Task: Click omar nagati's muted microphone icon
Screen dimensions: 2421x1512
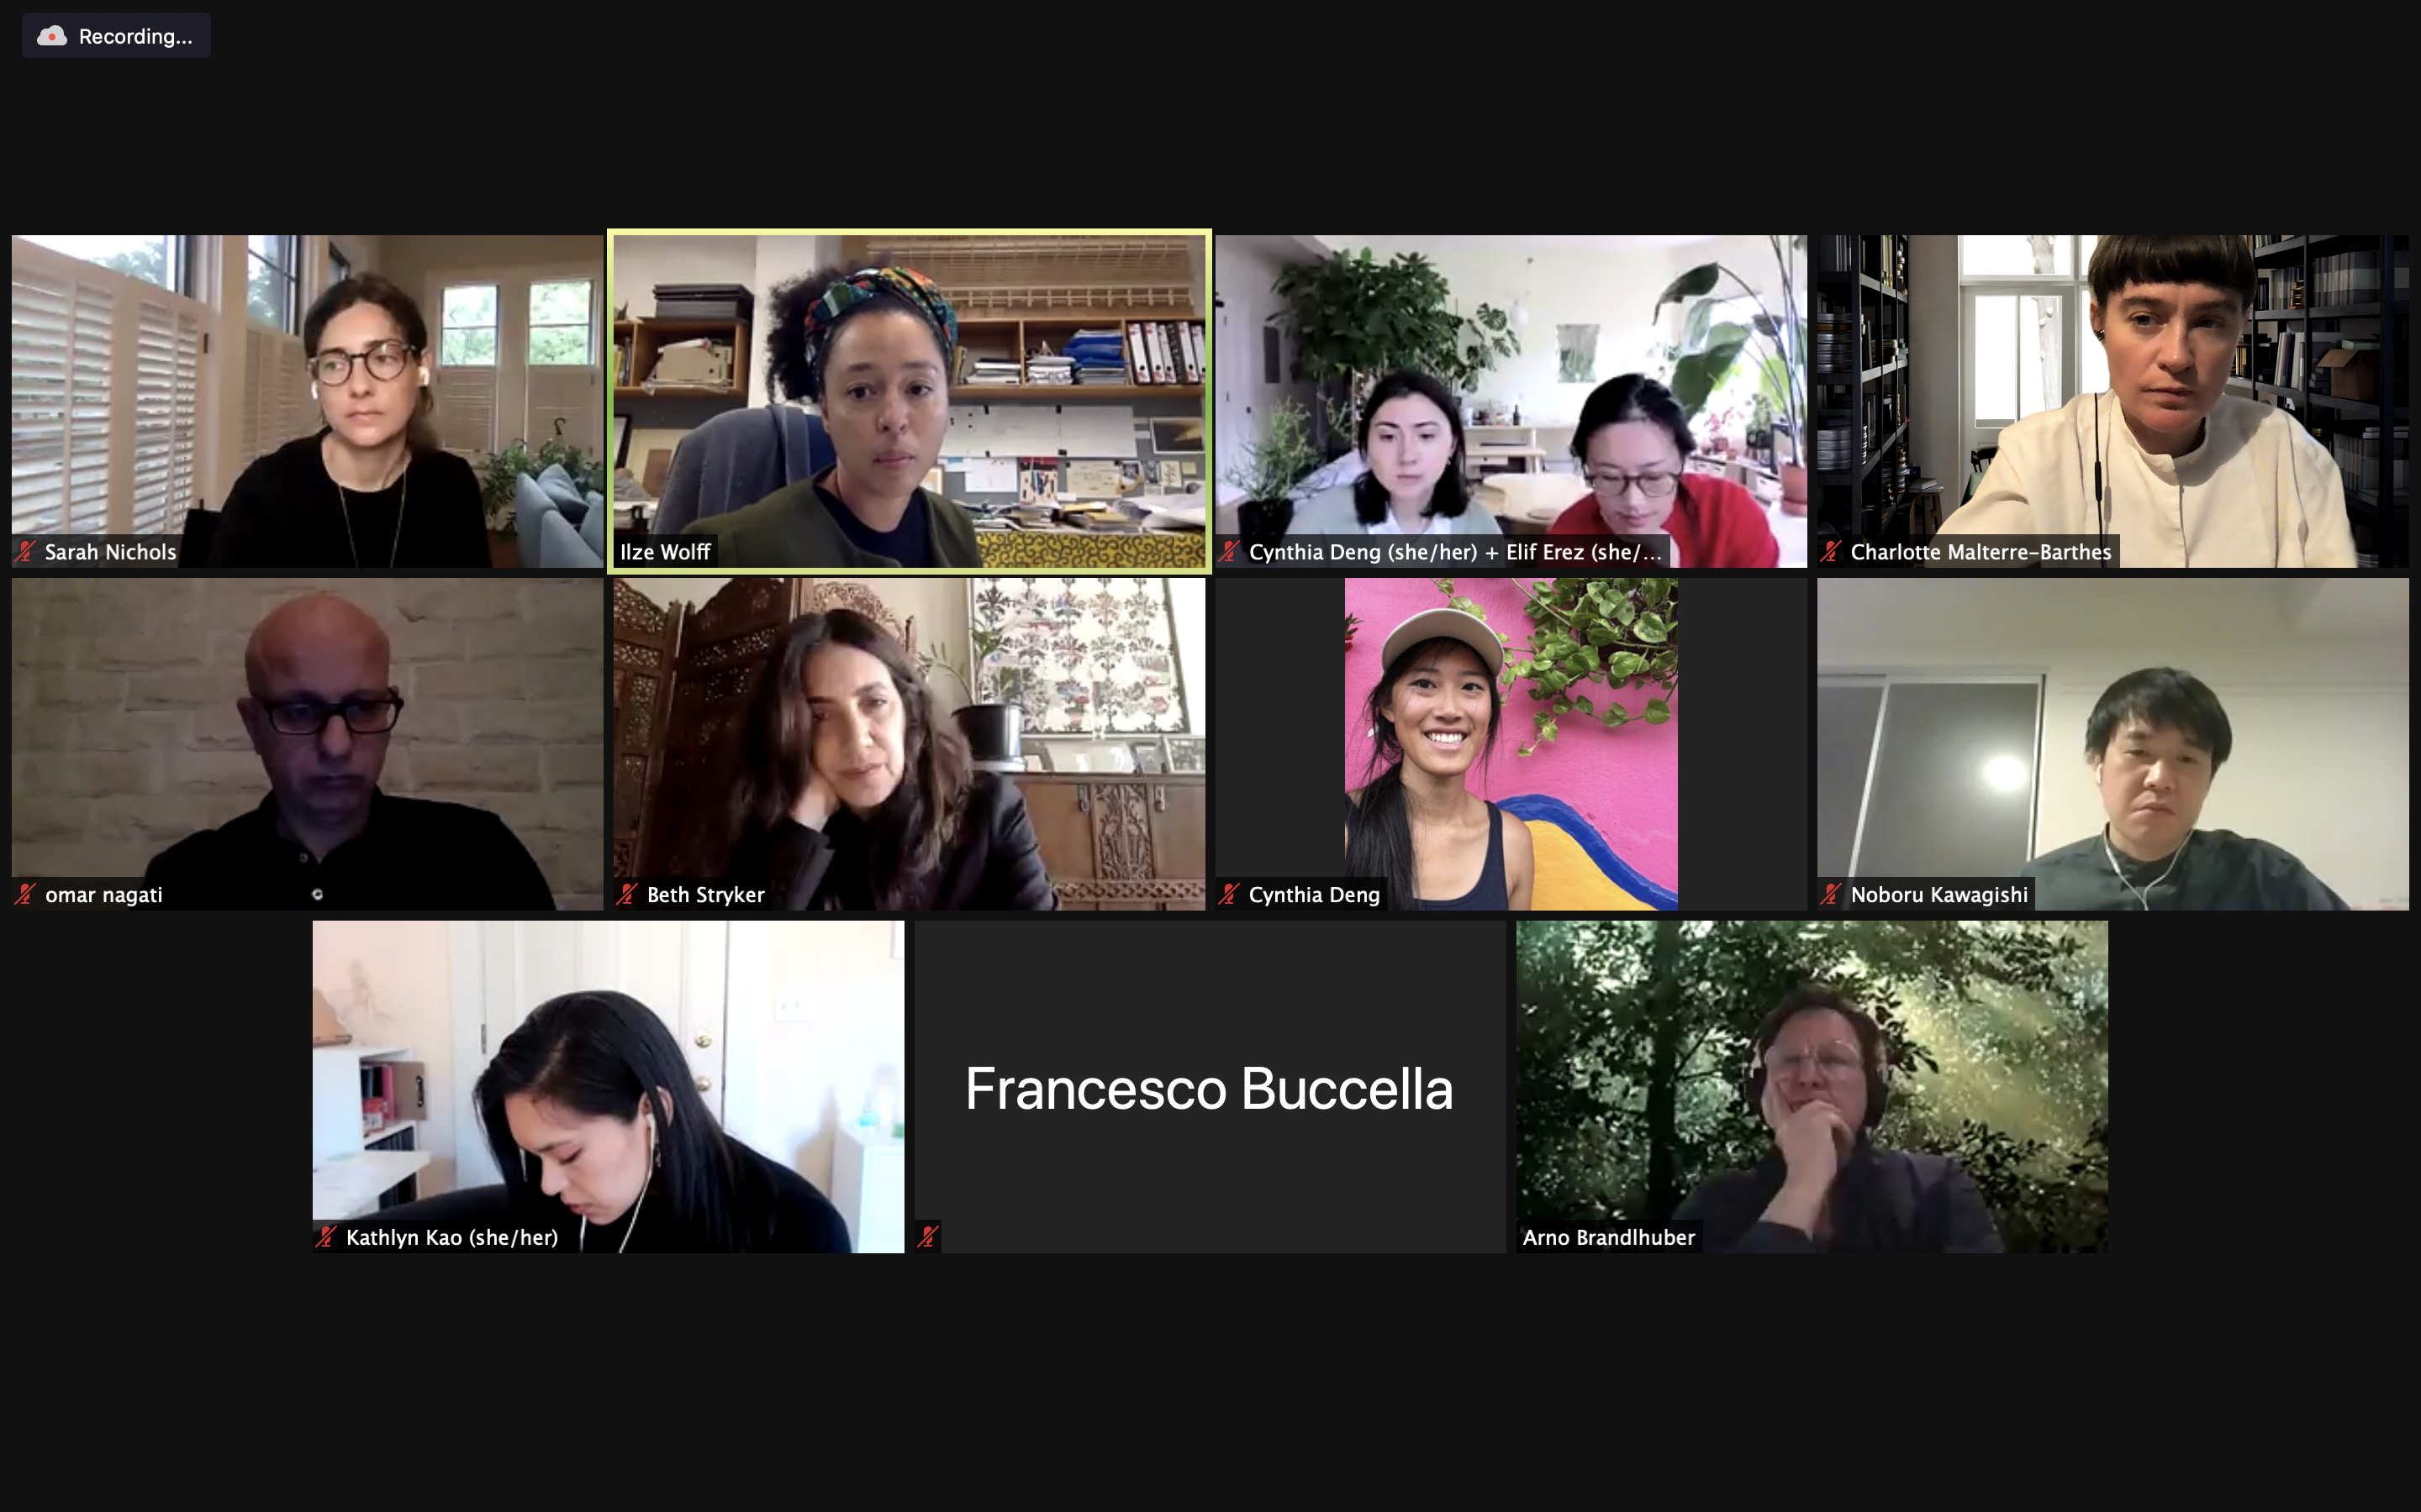Action: click(x=26, y=895)
